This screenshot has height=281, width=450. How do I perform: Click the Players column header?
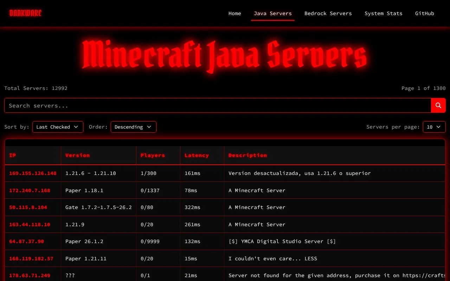coord(158,155)
